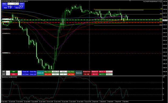Click the Edit SL >> button
The height and width of the screenshot is (103, 168).
click(102, 72)
